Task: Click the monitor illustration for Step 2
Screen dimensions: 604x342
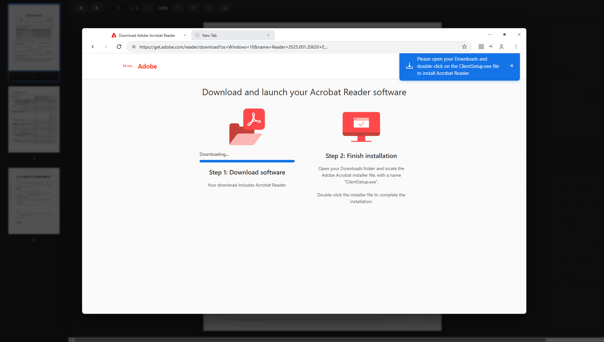Action: coord(361,127)
